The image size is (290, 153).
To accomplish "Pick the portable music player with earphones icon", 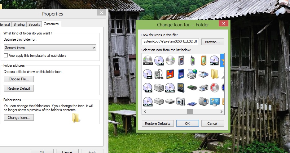I will (x=159, y=74).
